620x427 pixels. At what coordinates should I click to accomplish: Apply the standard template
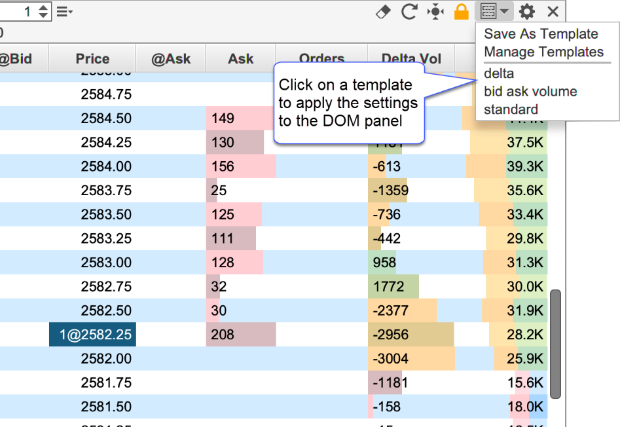tap(511, 109)
